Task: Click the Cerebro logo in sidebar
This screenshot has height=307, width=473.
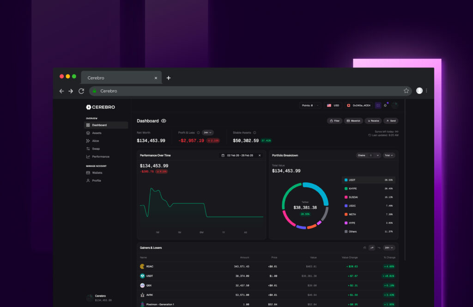Action: (100, 107)
